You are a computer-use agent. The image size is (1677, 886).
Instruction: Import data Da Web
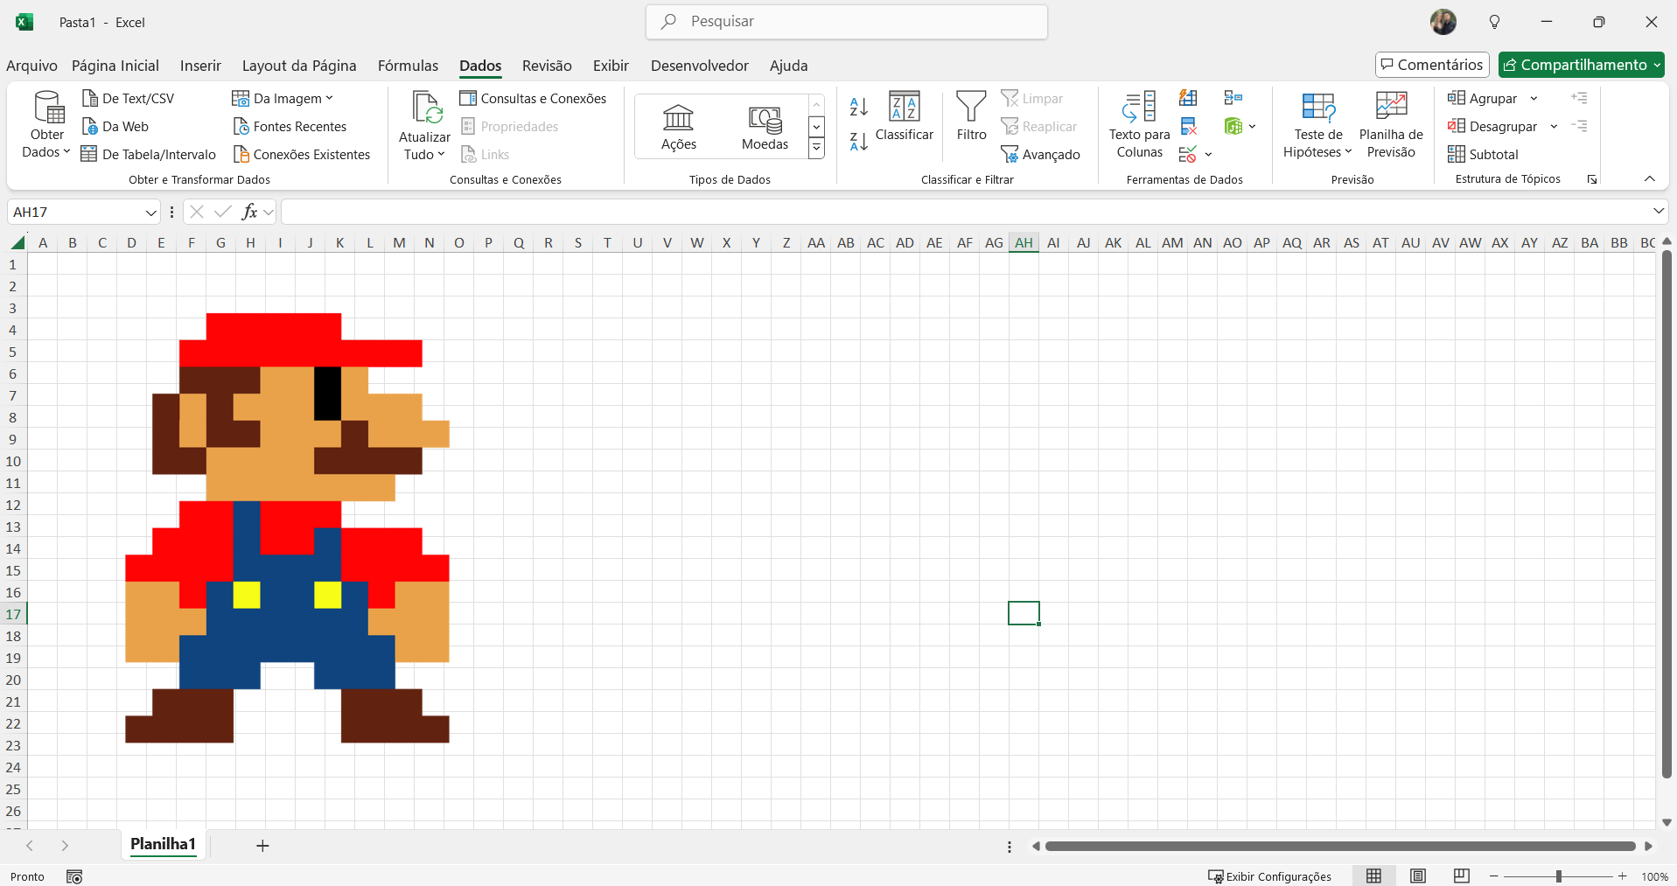click(x=115, y=126)
